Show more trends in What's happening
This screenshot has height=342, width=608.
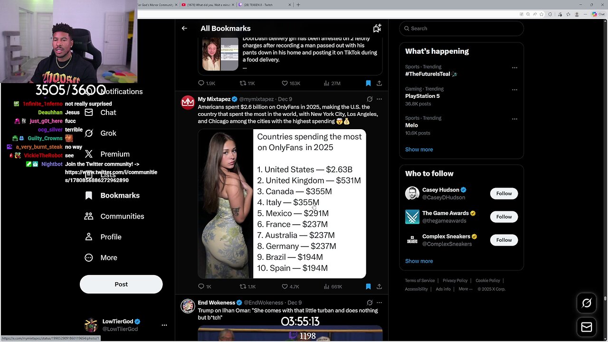(419, 150)
